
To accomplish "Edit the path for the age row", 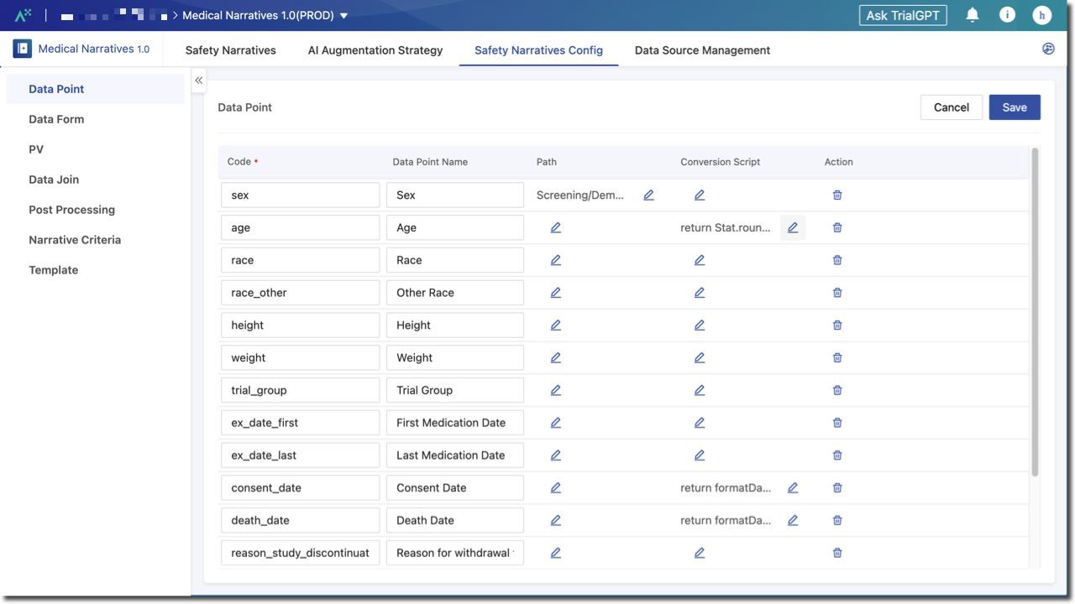I will coord(556,228).
